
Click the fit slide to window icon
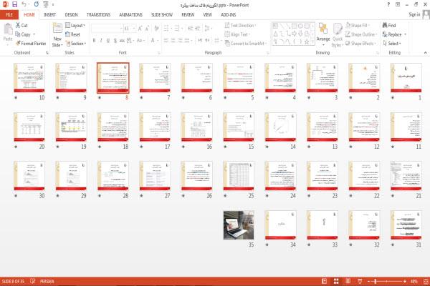[x=425, y=281]
